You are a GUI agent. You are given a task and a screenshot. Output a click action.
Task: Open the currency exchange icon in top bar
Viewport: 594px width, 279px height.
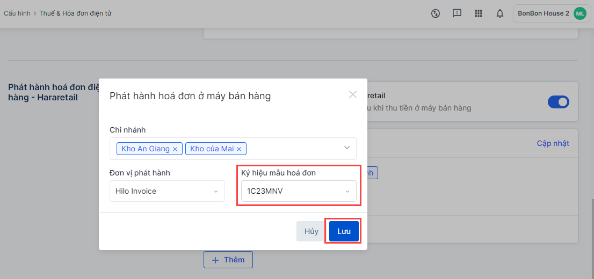[x=436, y=13]
